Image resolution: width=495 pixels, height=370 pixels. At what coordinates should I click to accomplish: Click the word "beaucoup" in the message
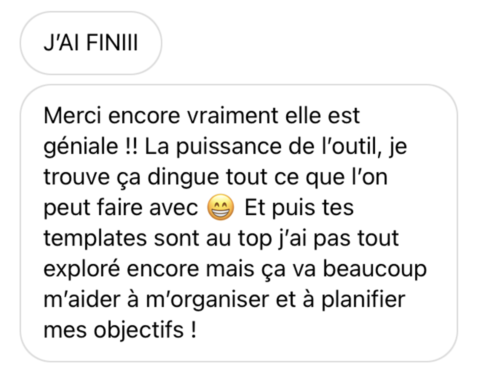[x=375, y=270]
